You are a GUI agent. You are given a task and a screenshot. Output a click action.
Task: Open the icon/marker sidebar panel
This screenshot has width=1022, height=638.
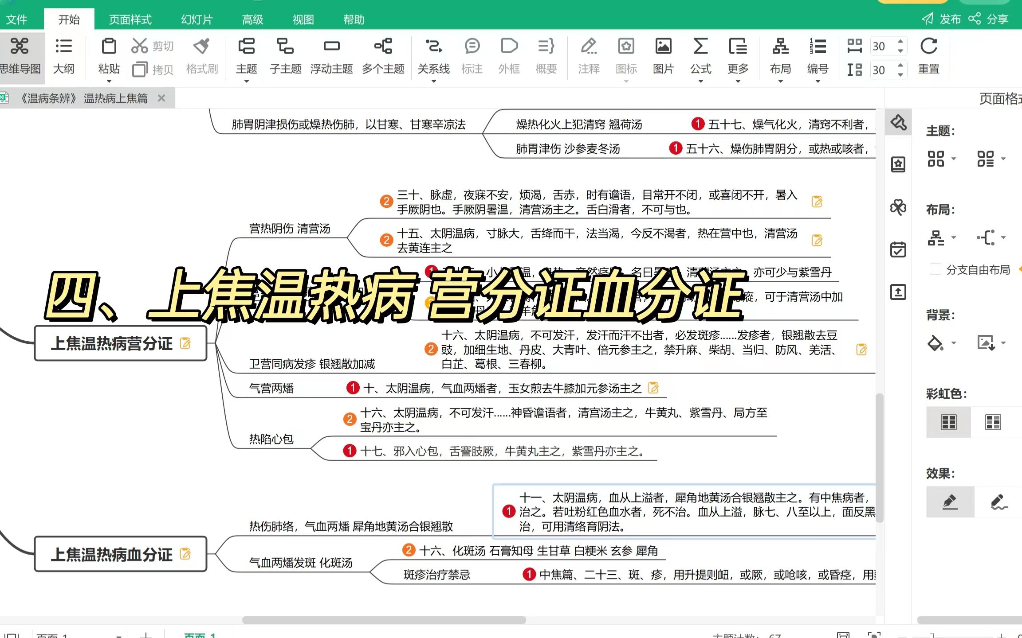click(x=898, y=164)
